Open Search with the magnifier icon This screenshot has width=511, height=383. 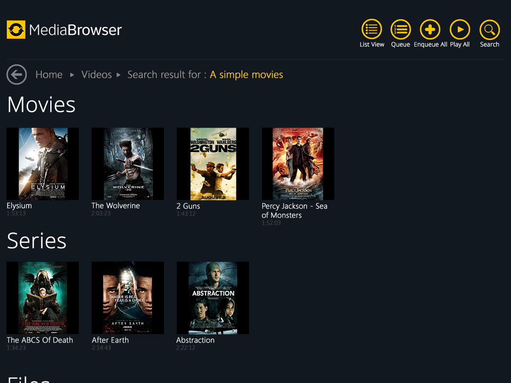[490, 29]
